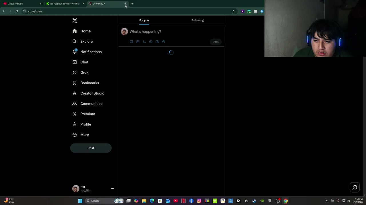This screenshot has width=366, height=205.
Task: Open File Explorer from taskbar
Action: (x=144, y=201)
